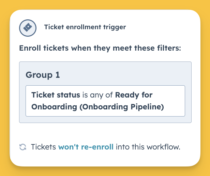
Task: Click the number "1" in the Group heading
Action: point(58,75)
